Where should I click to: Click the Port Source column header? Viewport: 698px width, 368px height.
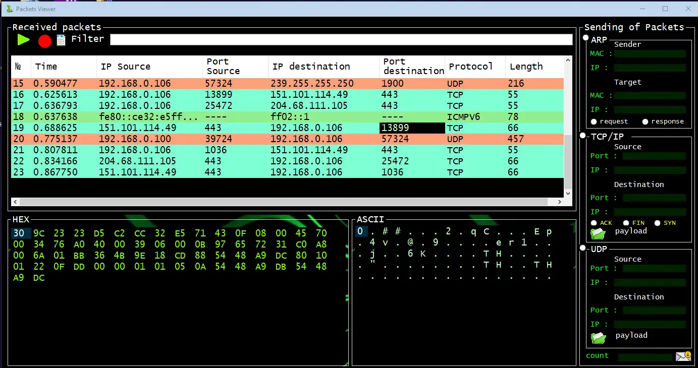(235, 67)
